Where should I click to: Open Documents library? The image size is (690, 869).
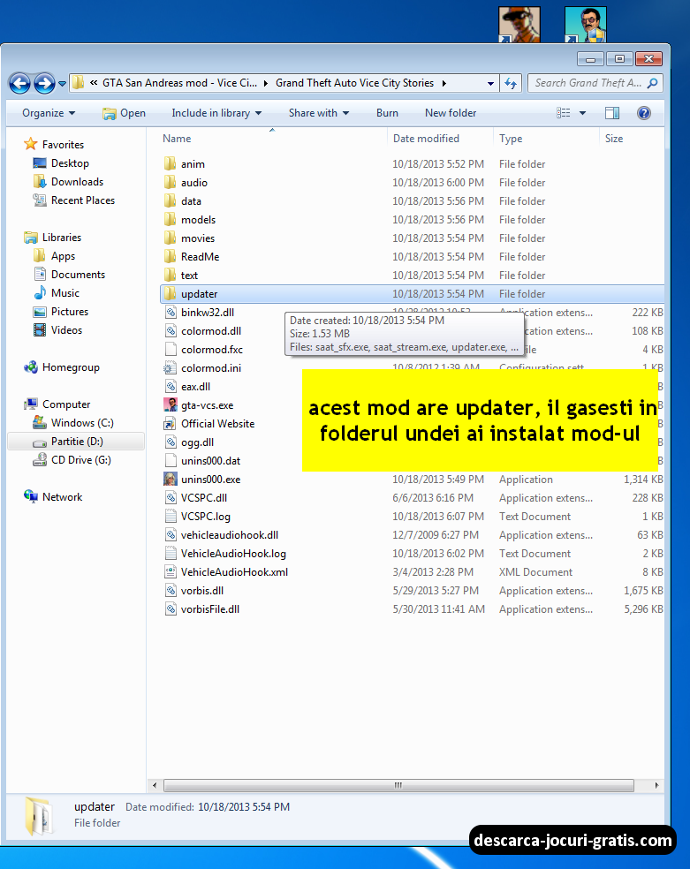point(78,275)
